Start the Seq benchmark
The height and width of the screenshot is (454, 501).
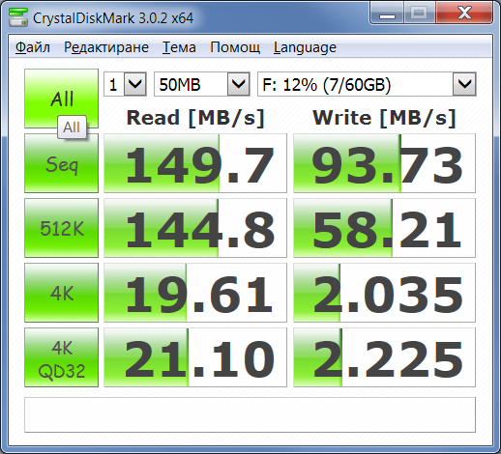coord(61,163)
